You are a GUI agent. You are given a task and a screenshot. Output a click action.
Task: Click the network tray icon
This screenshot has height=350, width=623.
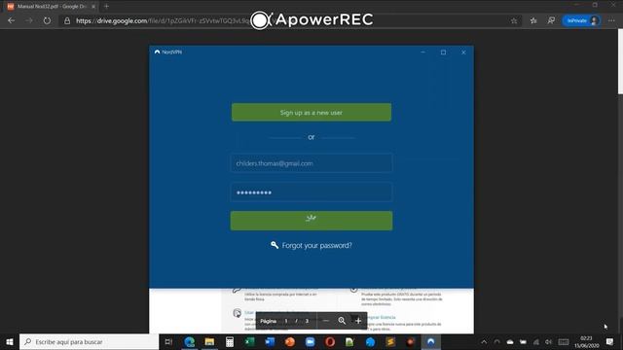[536, 341]
